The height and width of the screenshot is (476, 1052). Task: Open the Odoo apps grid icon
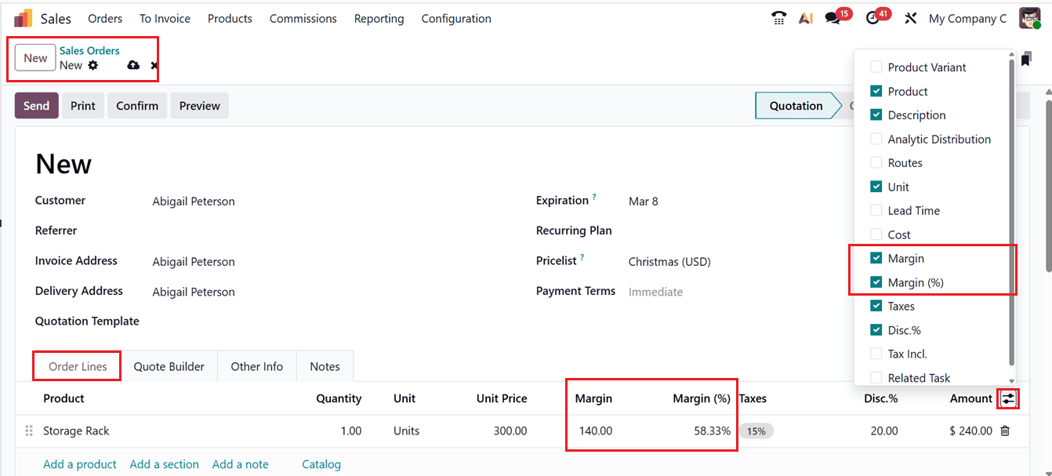[21, 17]
